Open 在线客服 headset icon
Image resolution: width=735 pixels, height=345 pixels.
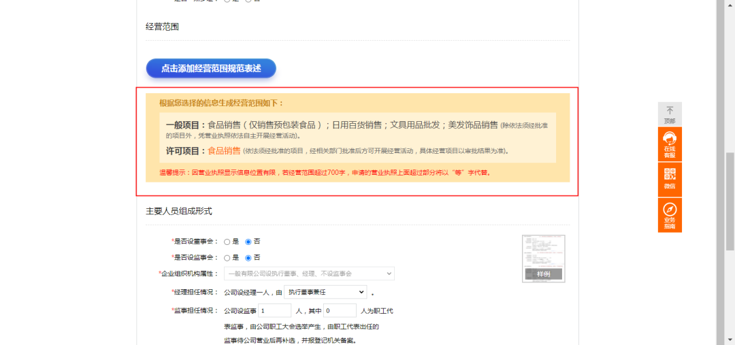coord(670,144)
